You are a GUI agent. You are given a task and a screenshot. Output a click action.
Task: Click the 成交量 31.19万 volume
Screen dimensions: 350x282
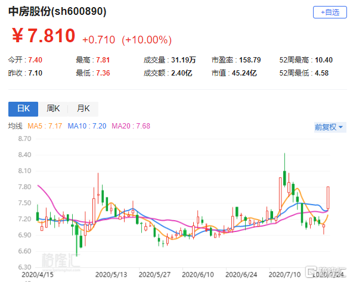170,60
